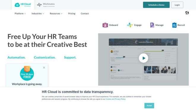Select the Engage pinwheel icon
The image size is (196, 110).
(x=130, y=25)
